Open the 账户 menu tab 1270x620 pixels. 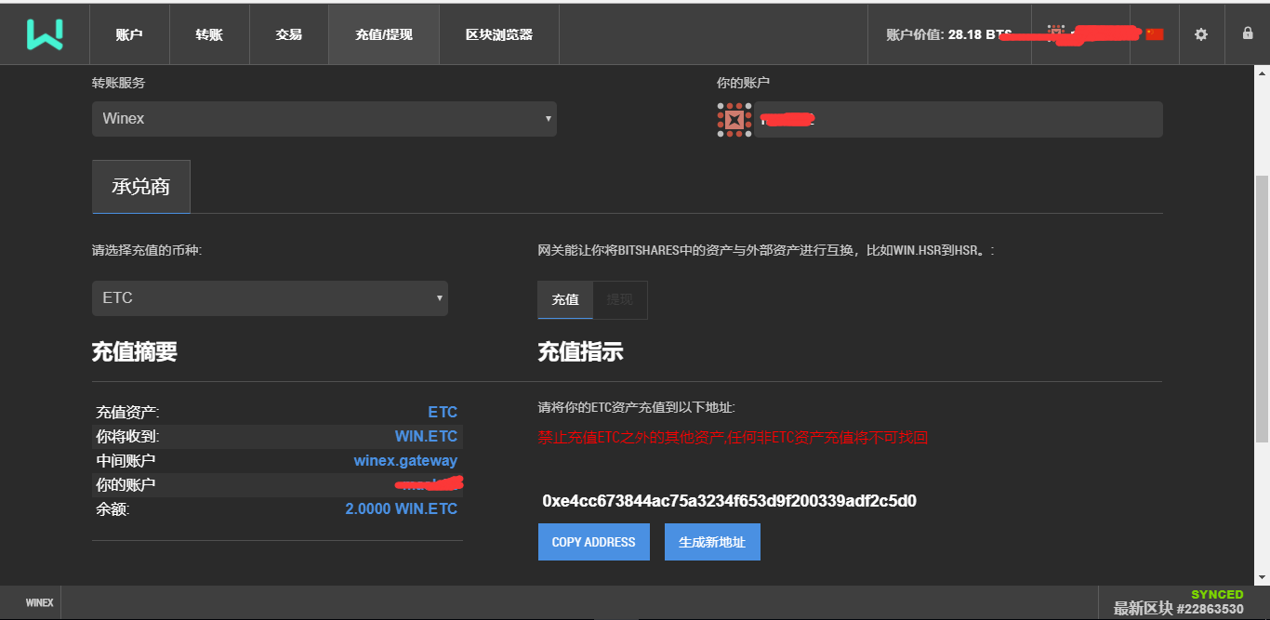pyautogui.click(x=129, y=34)
